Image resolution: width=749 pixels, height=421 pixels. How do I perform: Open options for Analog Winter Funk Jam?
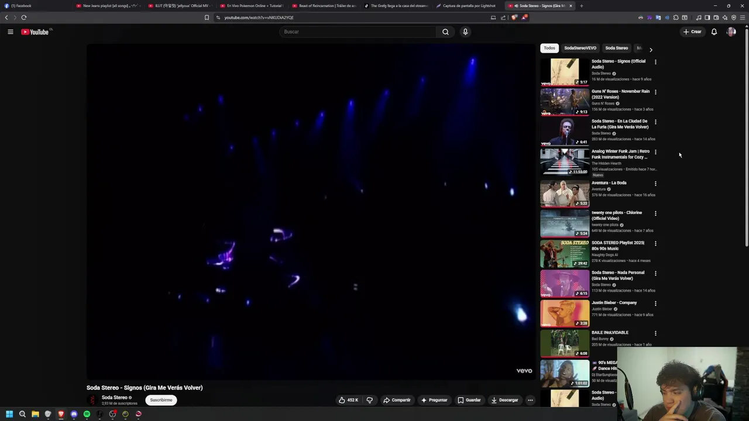(655, 151)
